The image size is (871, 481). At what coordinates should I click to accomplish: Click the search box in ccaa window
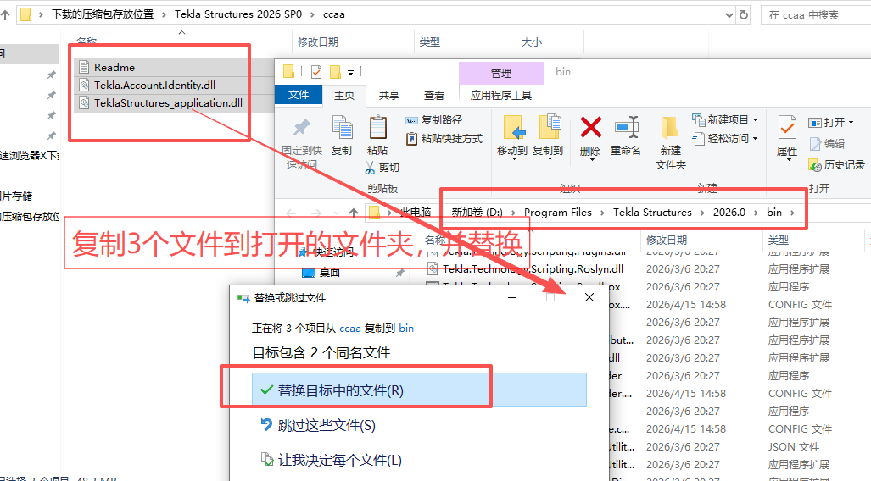coord(816,15)
